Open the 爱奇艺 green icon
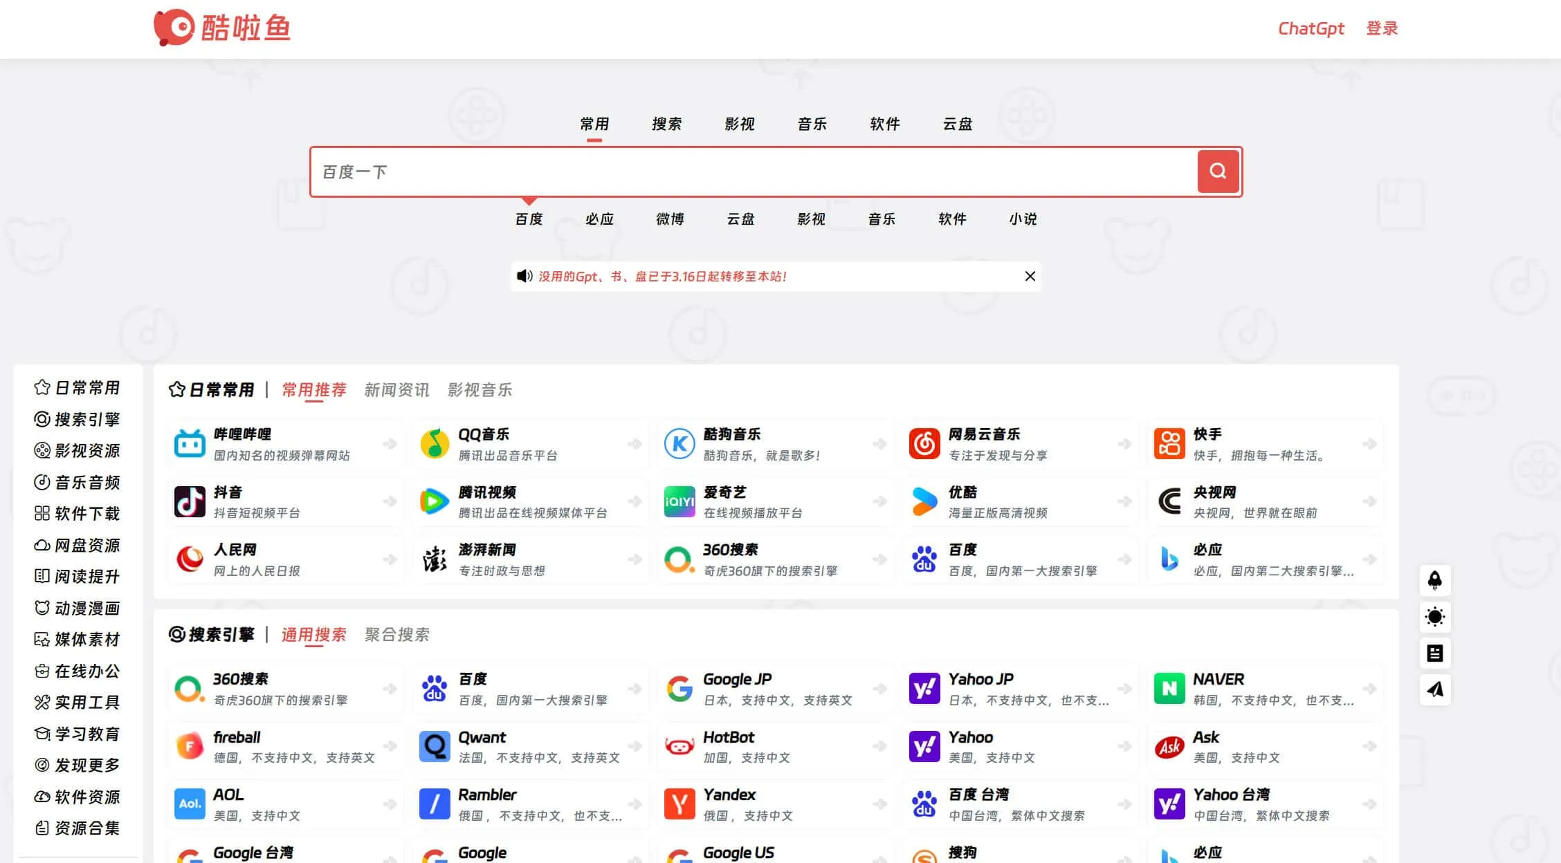 click(679, 501)
